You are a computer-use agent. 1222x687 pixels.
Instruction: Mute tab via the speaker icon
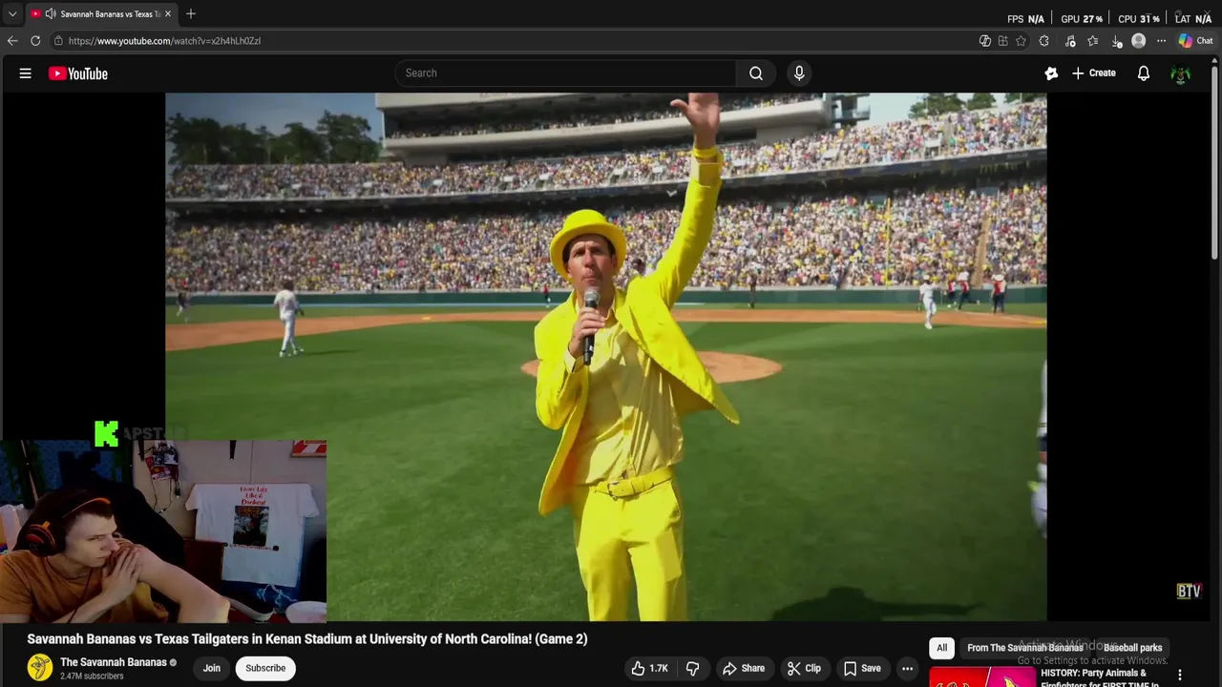click(50, 14)
